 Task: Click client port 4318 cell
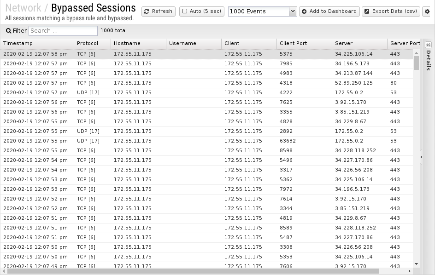coord(304,83)
